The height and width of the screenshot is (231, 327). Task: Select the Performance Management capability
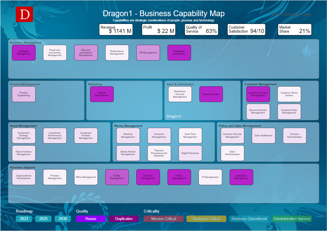117,53
